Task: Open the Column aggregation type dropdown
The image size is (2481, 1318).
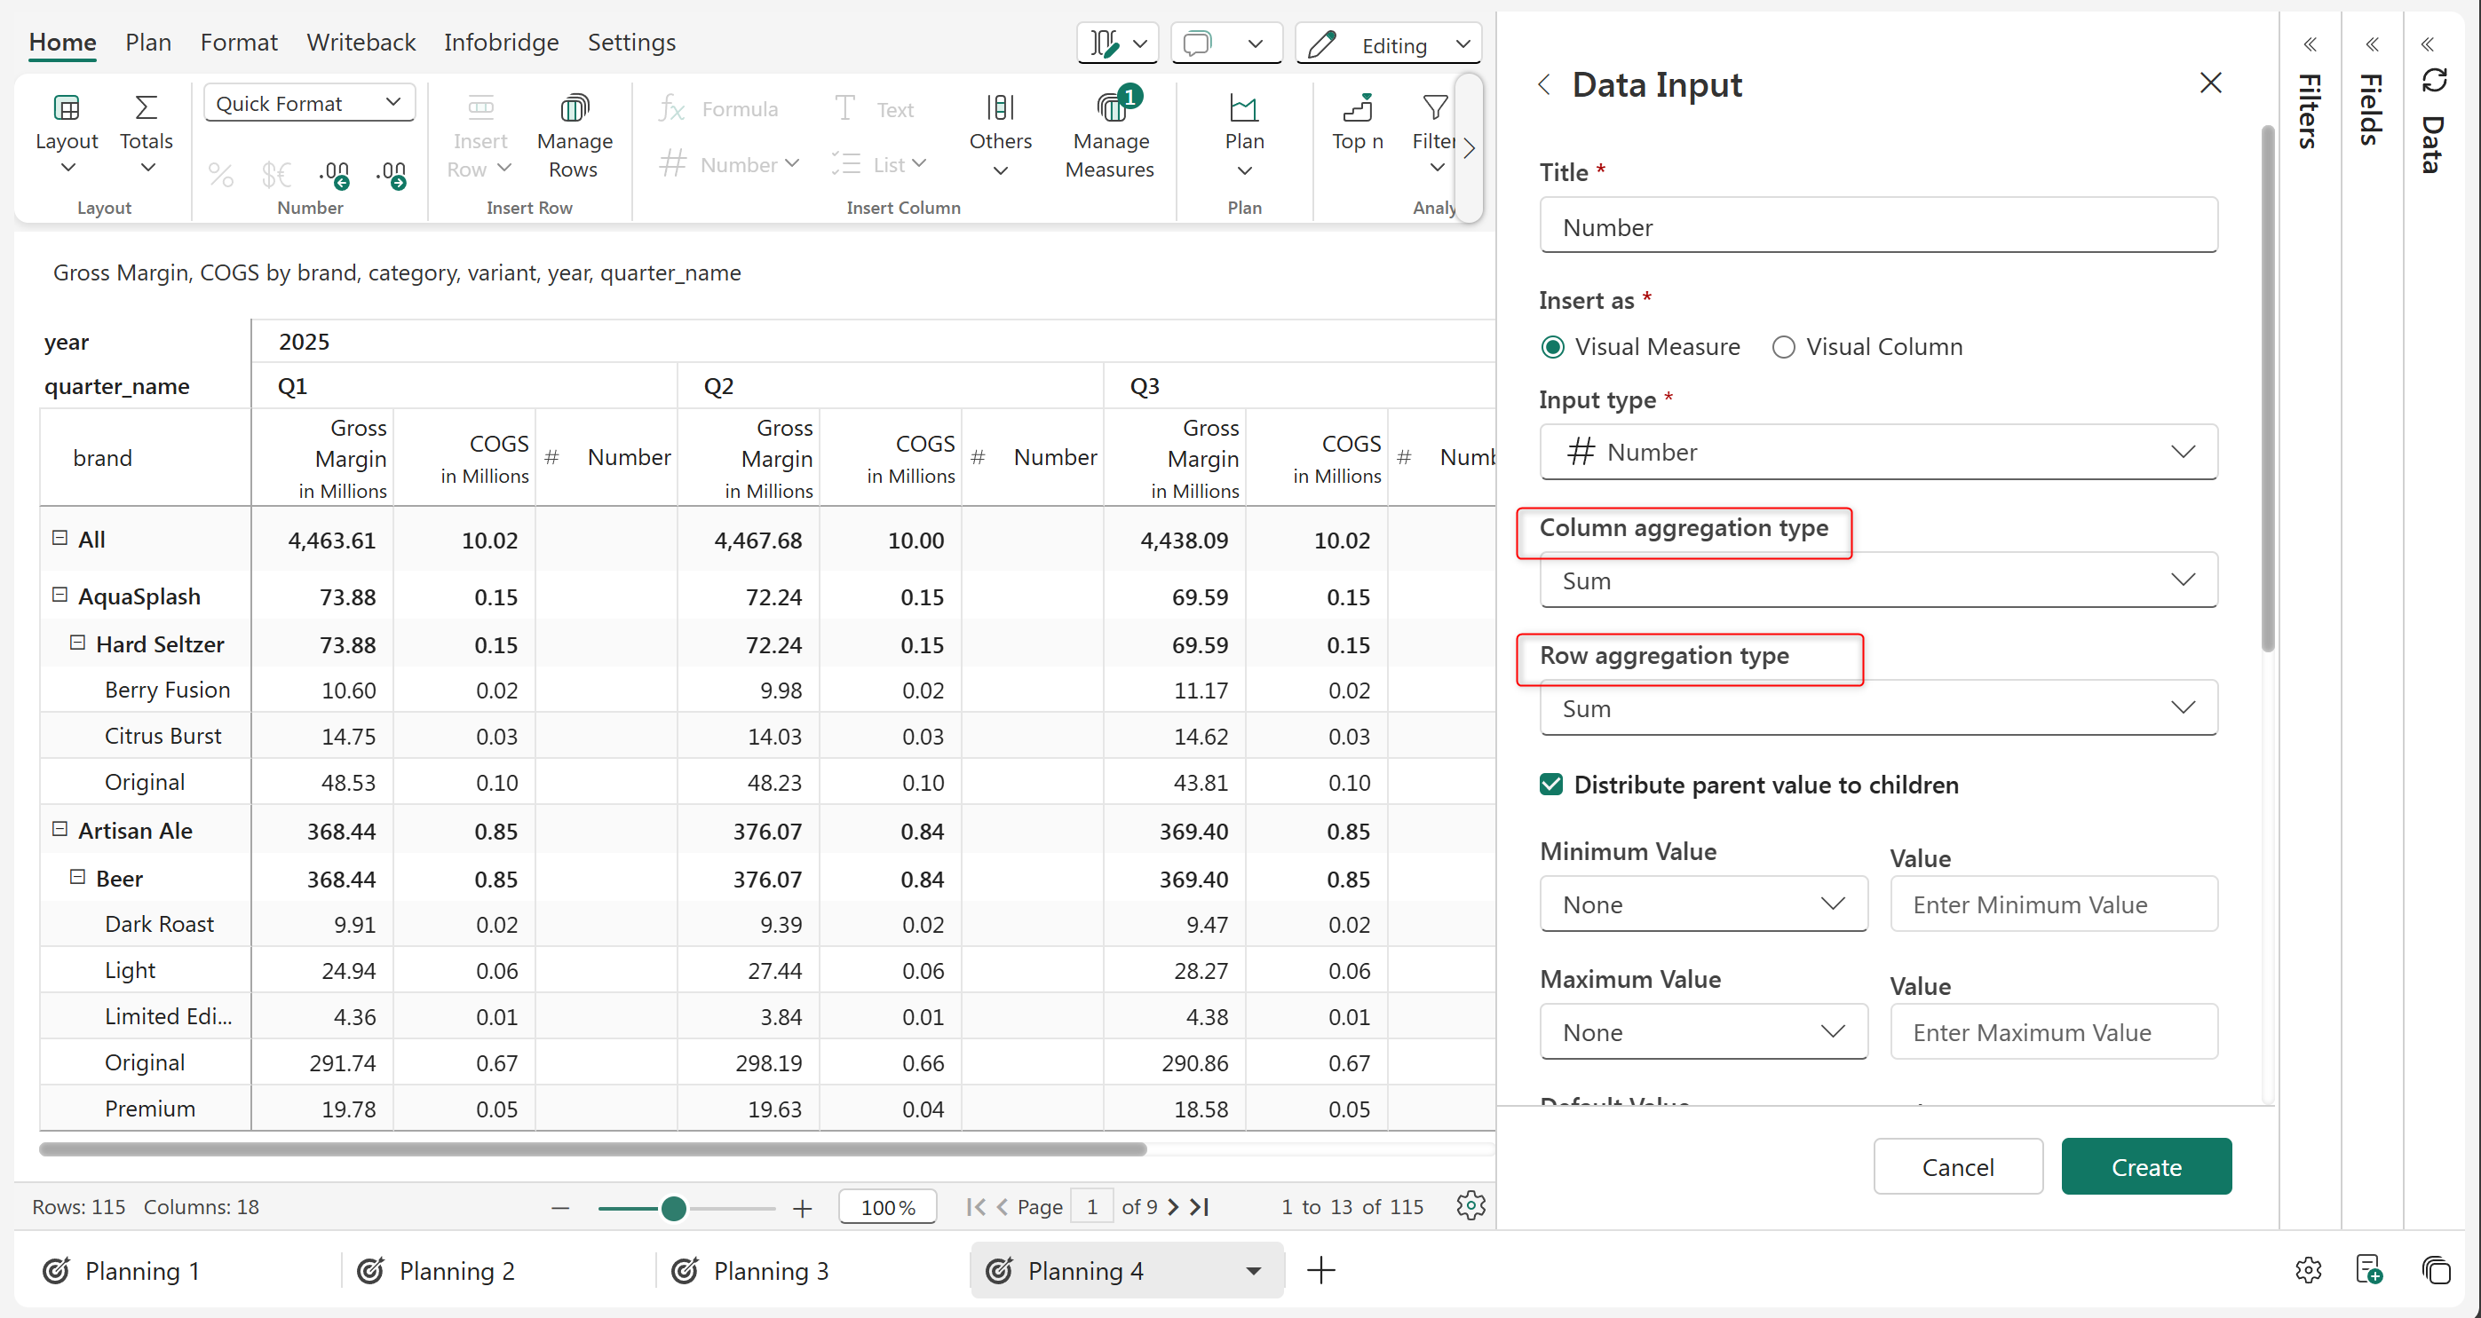Action: [1877, 580]
